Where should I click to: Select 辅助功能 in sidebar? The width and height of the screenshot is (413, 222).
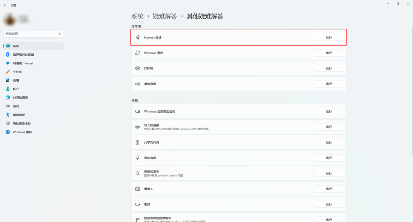(x=33, y=115)
